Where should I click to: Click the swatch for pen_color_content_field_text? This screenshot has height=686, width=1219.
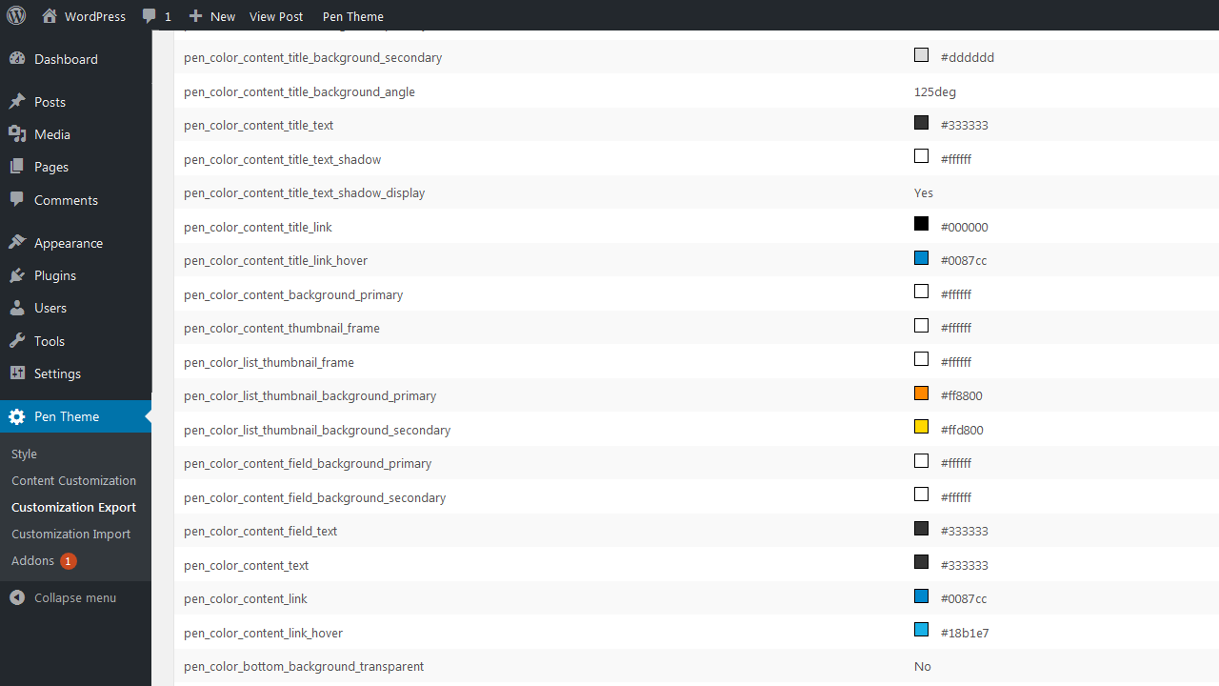(x=921, y=529)
